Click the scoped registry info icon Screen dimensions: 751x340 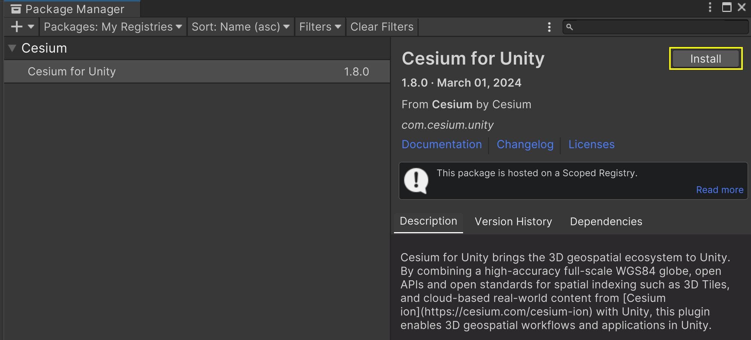pos(417,181)
